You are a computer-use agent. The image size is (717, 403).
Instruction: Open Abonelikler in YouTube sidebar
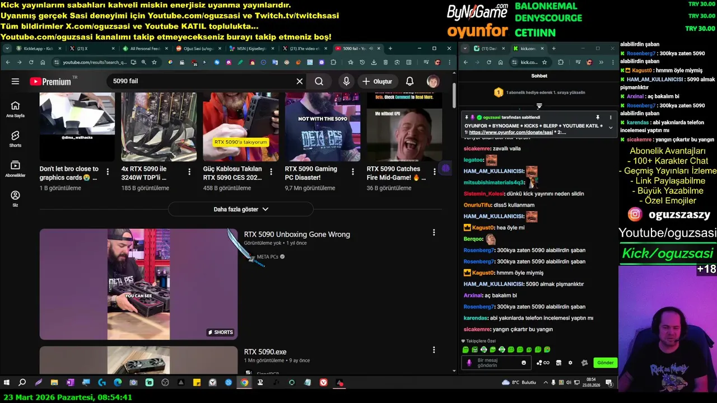pyautogui.click(x=15, y=168)
